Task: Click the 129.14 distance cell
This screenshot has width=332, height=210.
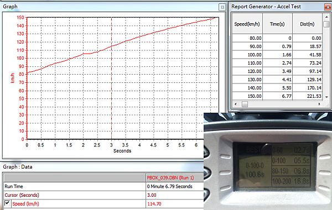Action: coord(308,80)
